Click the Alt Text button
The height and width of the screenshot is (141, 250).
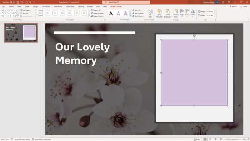pos(150,13)
